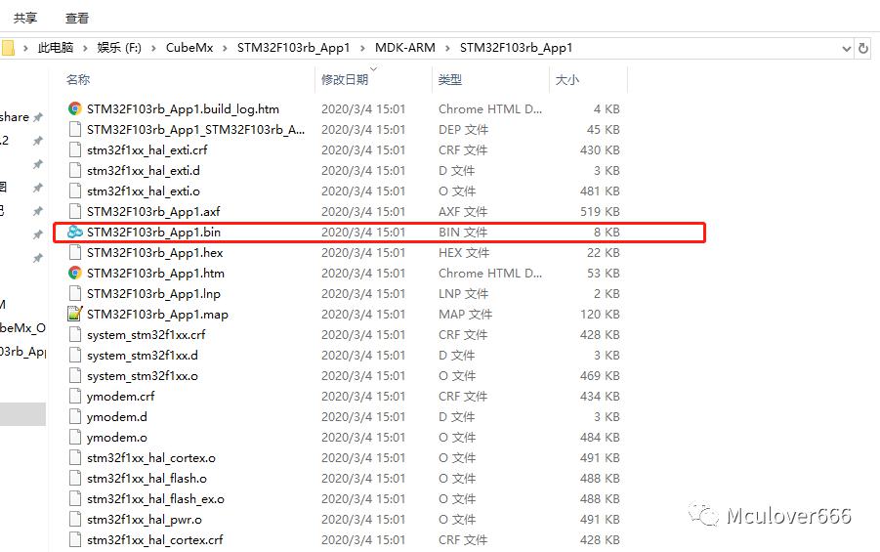
Task: Click notepad icon of STM32F103rb_App1.map
Action: [74, 314]
